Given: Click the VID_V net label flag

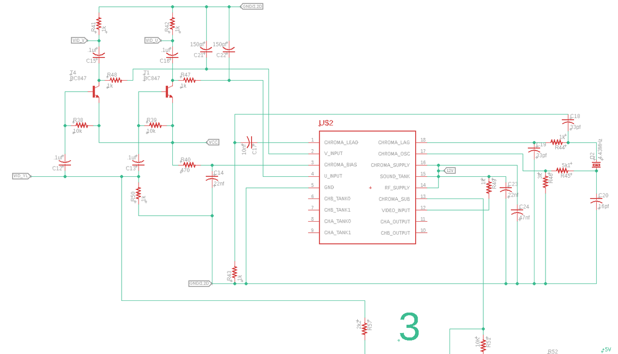Looking at the screenshot, I should 79,40.
